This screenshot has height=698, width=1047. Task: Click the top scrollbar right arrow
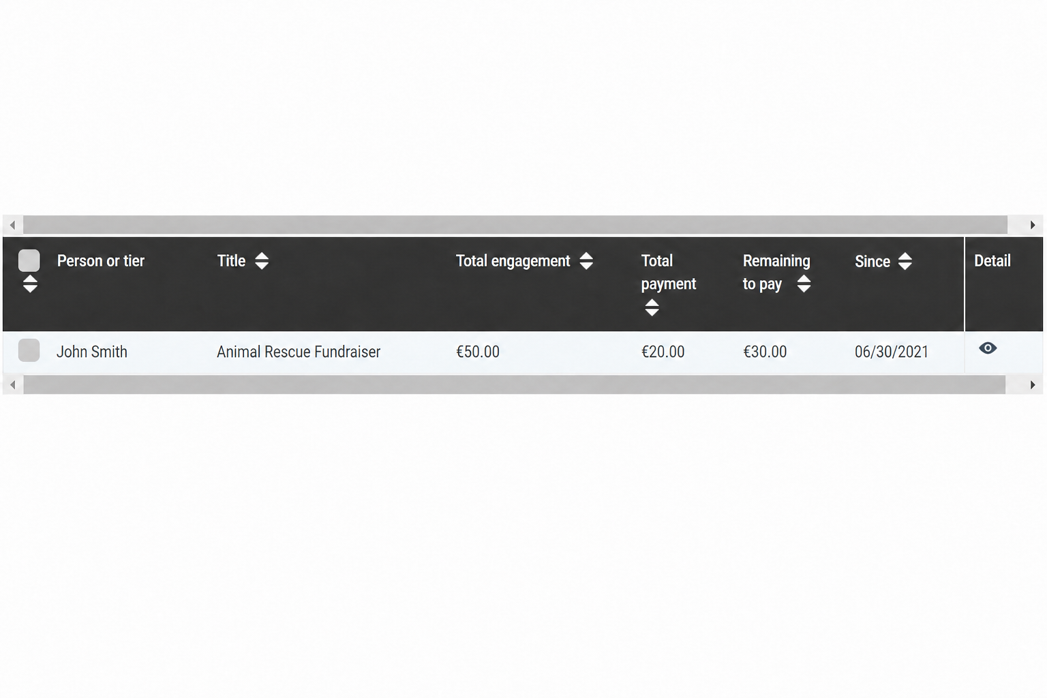(x=1033, y=225)
